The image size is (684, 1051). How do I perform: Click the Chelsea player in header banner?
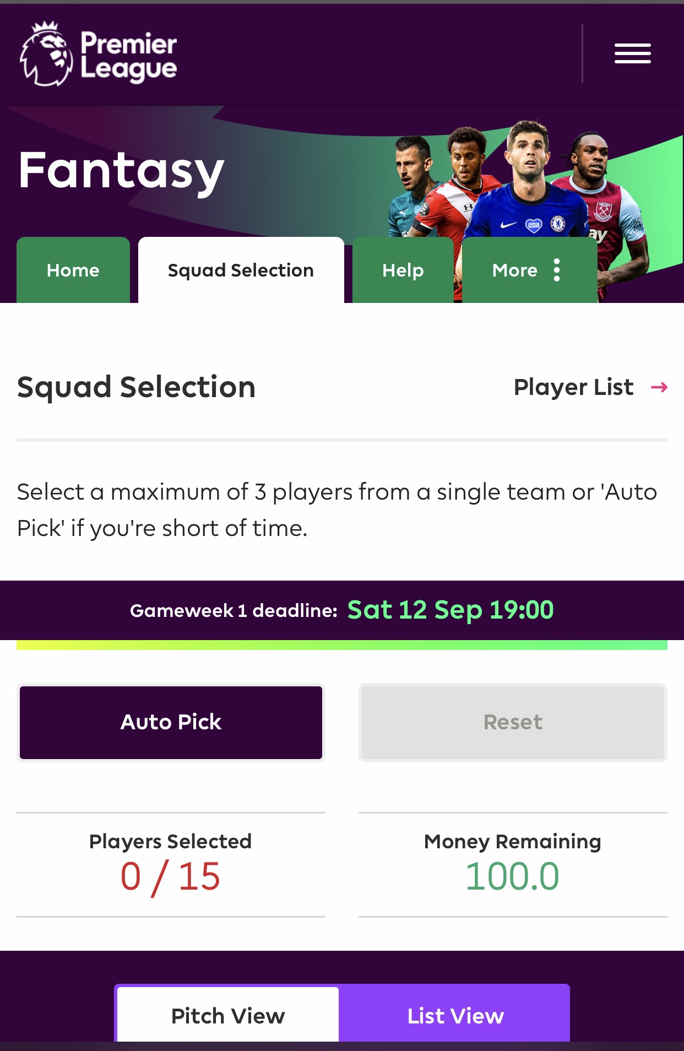tap(529, 182)
